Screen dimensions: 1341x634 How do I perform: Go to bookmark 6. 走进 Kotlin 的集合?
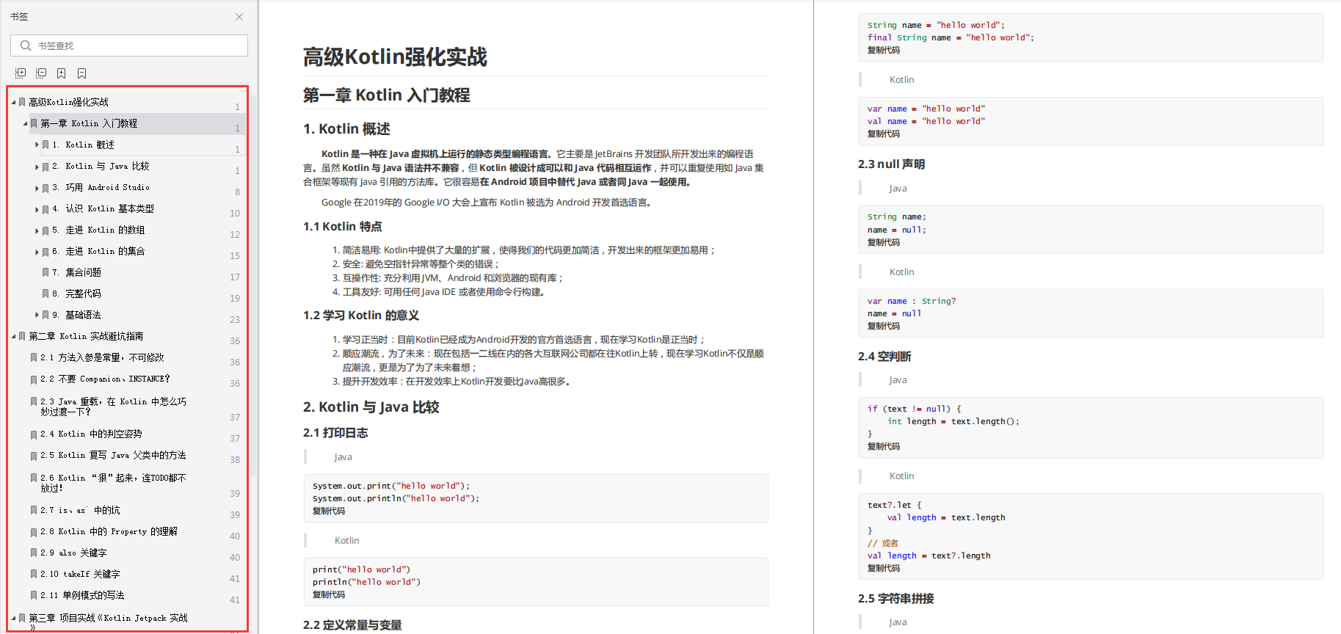point(98,252)
